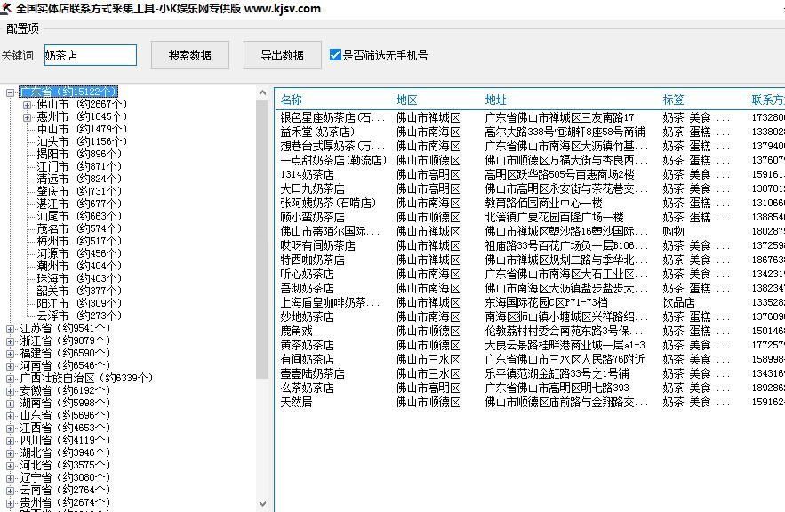Click the 地址 column header

click(x=496, y=100)
